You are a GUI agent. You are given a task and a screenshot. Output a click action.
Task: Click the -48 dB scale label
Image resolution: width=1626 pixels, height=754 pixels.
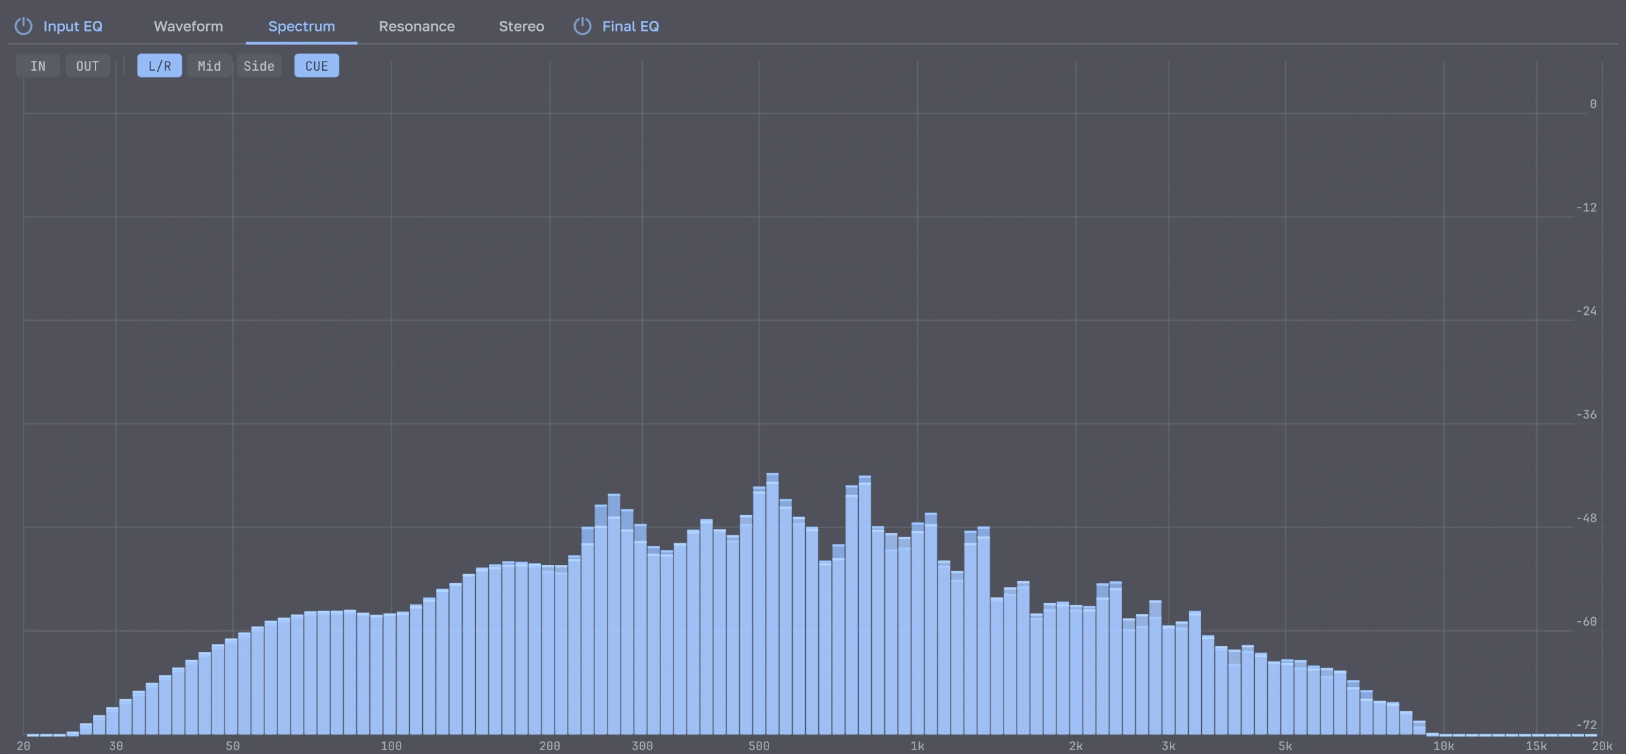1586,518
